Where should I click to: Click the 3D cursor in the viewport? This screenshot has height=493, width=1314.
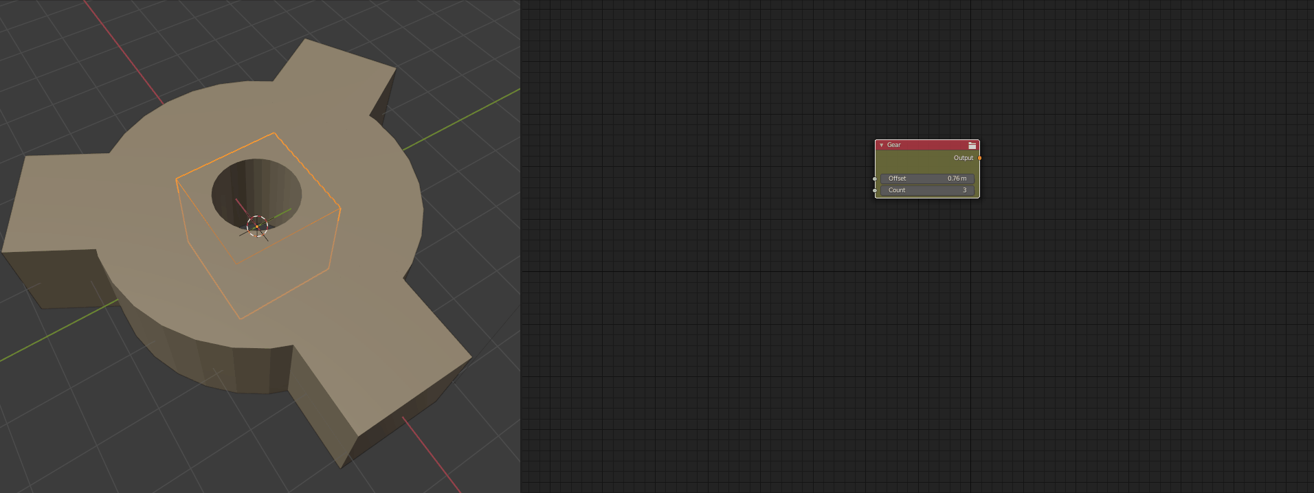pos(257,226)
